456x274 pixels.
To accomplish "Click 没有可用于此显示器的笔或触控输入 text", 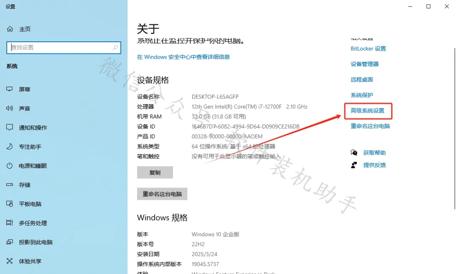I will coord(236,156).
